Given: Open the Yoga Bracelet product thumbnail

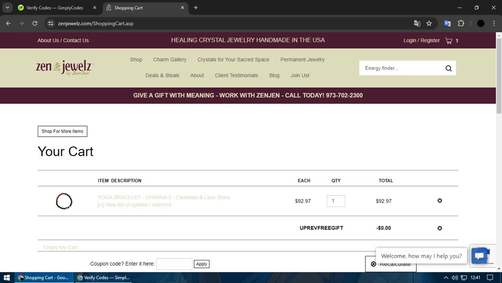Looking at the screenshot, I should 64,201.
